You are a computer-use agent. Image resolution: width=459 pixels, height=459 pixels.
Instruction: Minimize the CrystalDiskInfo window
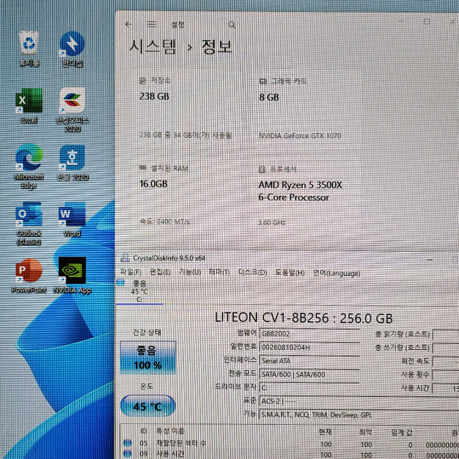[x=430, y=259]
